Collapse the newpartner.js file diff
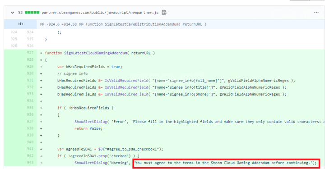Image resolution: width=334 pixels, height=169 pixels. [12, 13]
